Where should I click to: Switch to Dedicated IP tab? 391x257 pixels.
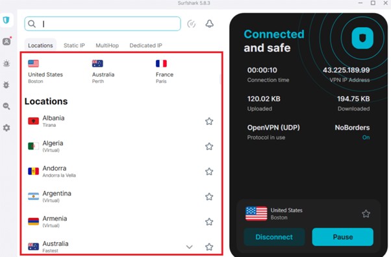click(146, 45)
